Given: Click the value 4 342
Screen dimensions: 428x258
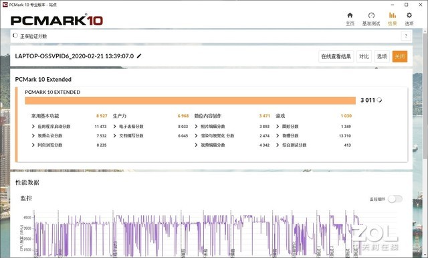Looking at the screenshot, I should 264,145.
